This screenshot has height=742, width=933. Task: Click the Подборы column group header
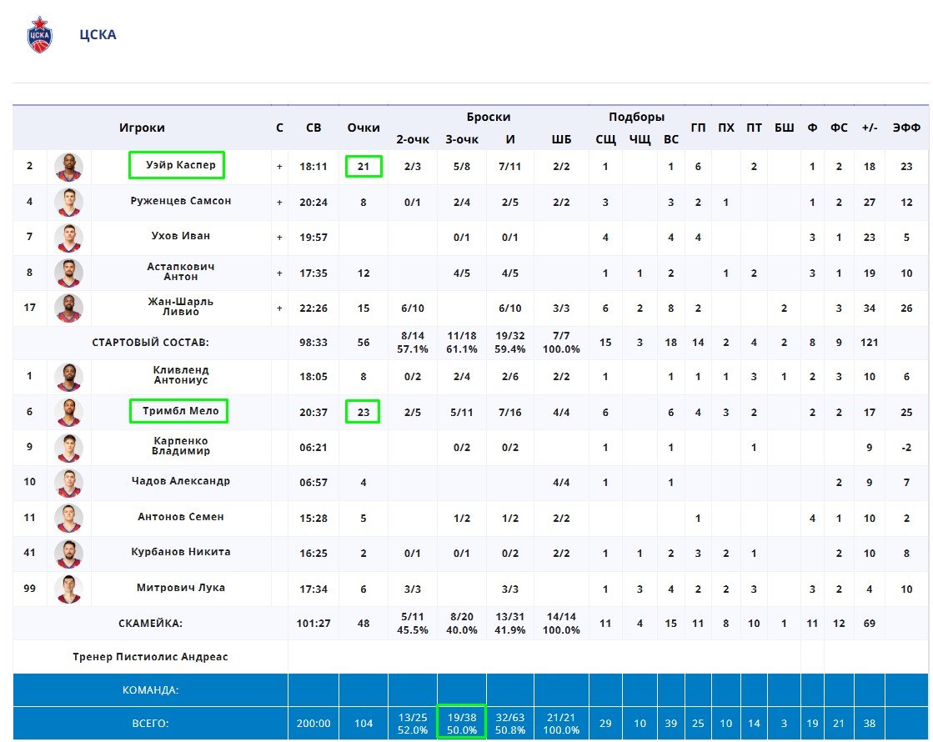click(636, 117)
